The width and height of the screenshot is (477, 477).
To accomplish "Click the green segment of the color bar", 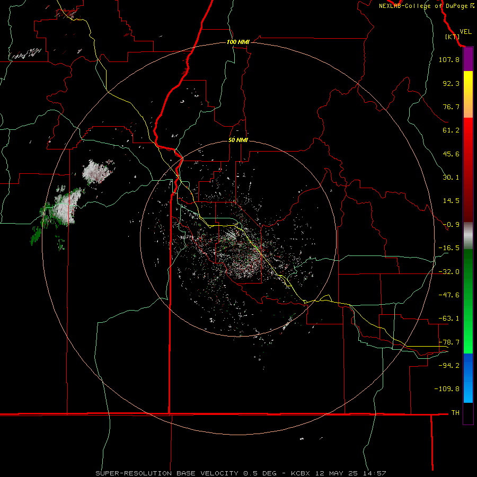I will (468, 301).
